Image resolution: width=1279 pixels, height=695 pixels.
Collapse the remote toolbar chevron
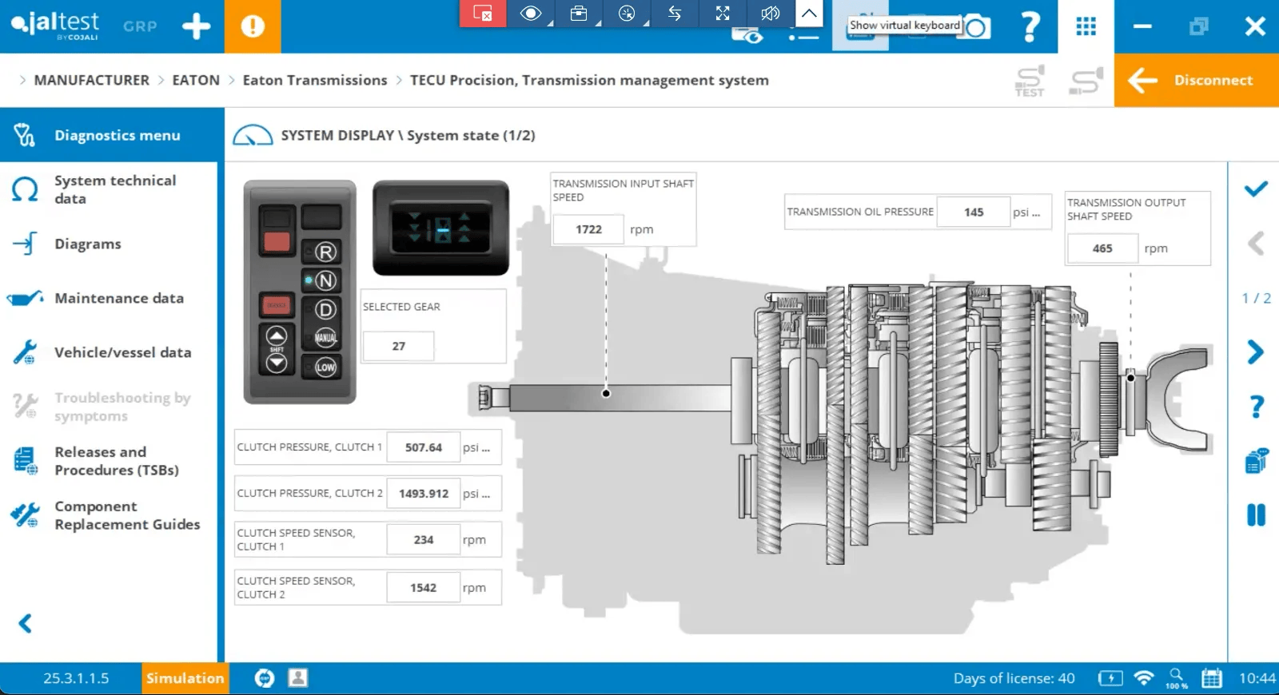tap(809, 13)
